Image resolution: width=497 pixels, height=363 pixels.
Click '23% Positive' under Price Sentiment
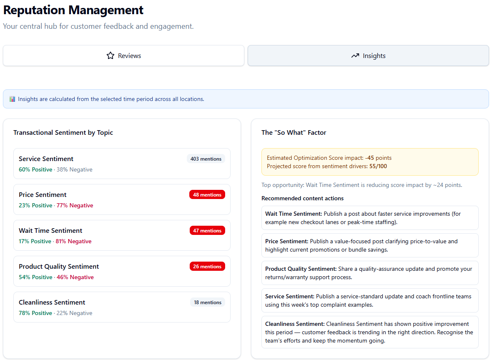point(35,205)
